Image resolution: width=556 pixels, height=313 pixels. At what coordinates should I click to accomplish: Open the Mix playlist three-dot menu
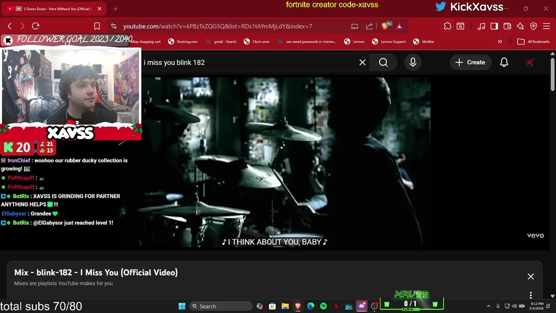531,295
